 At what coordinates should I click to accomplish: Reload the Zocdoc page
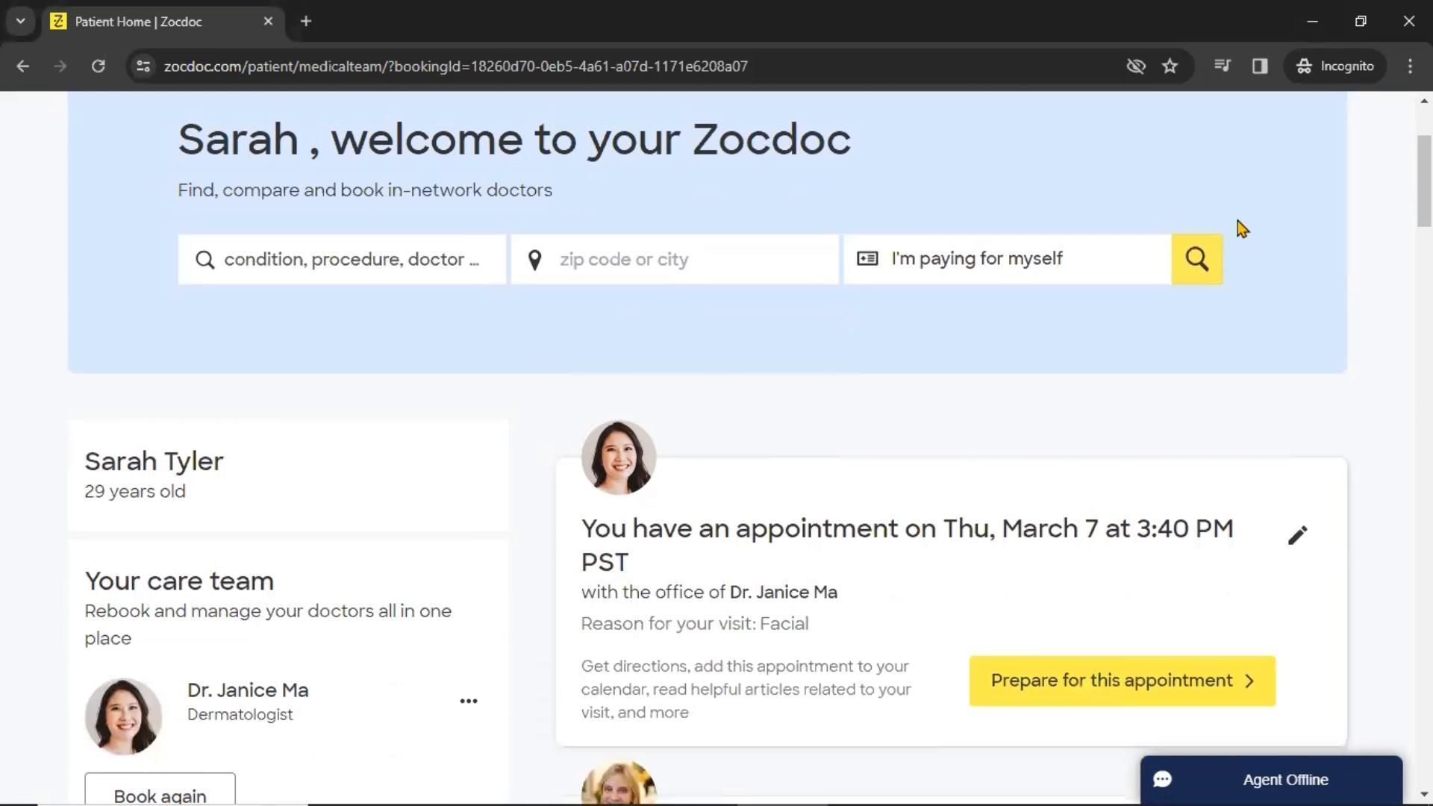point(98,66)
